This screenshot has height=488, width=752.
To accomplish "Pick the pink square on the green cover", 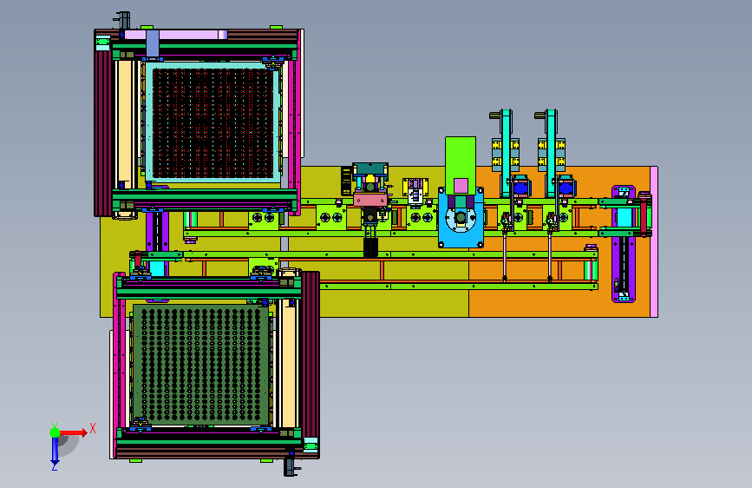I will coord(461,186).
